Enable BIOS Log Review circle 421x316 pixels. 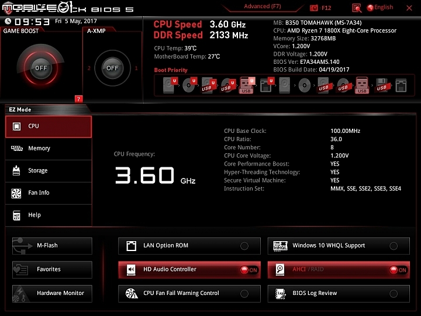coord(394,294)
